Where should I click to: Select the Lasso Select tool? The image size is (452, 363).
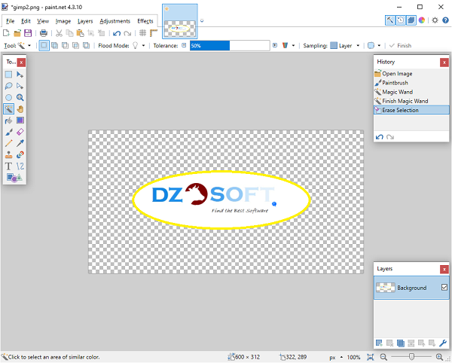click(8, 86)
